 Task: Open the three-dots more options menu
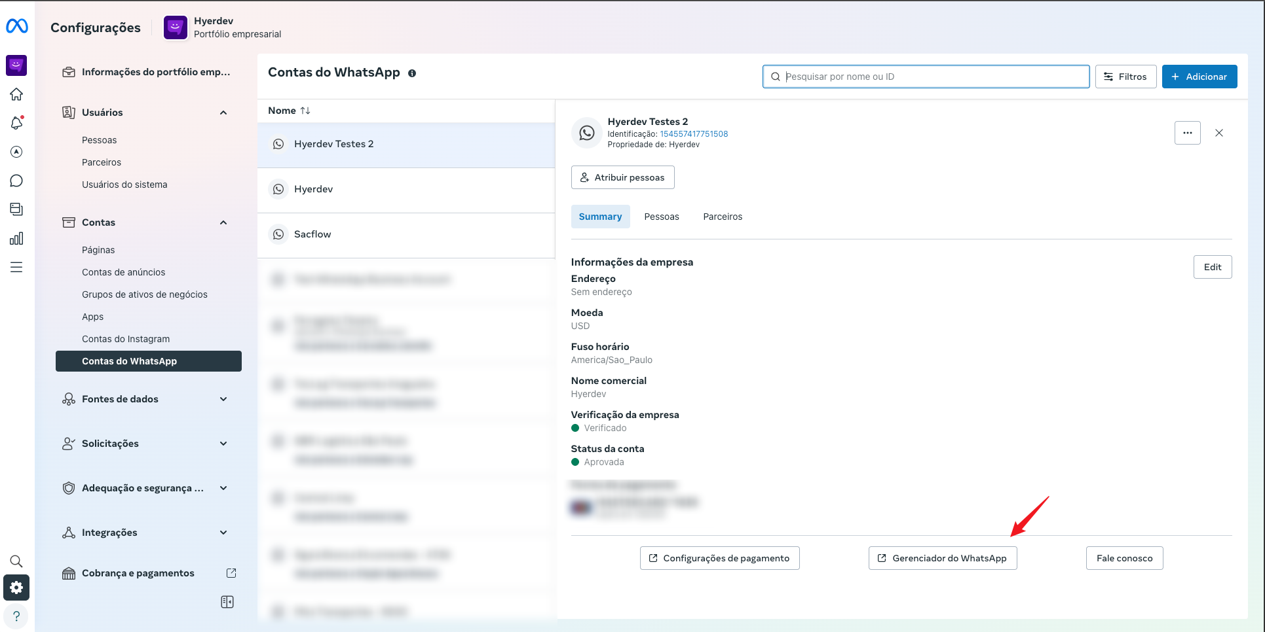tap(1187, 133)
